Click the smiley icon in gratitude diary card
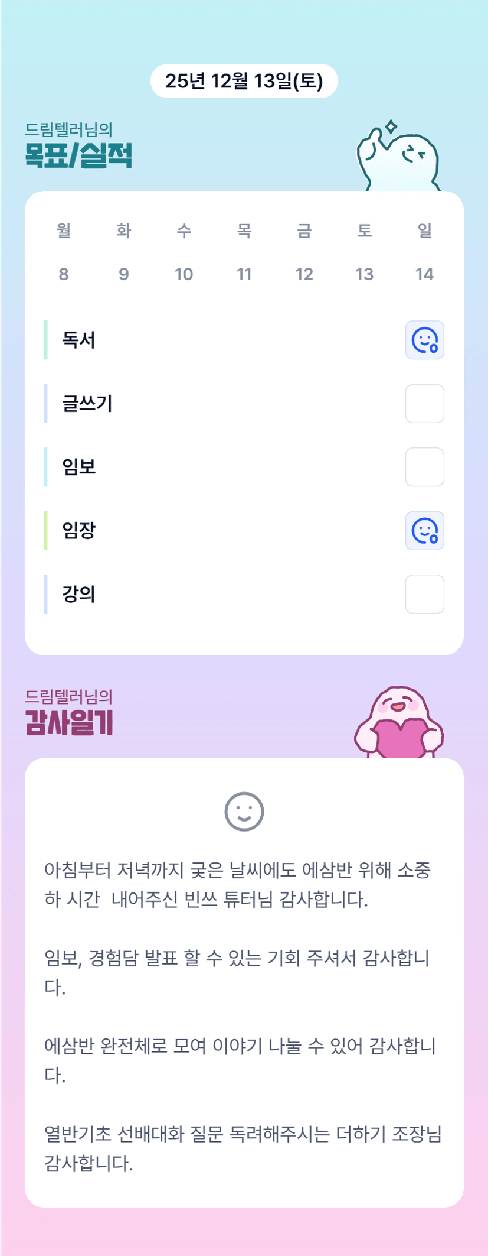This screenshot has height=1256, width=488. tap(244, 812)
